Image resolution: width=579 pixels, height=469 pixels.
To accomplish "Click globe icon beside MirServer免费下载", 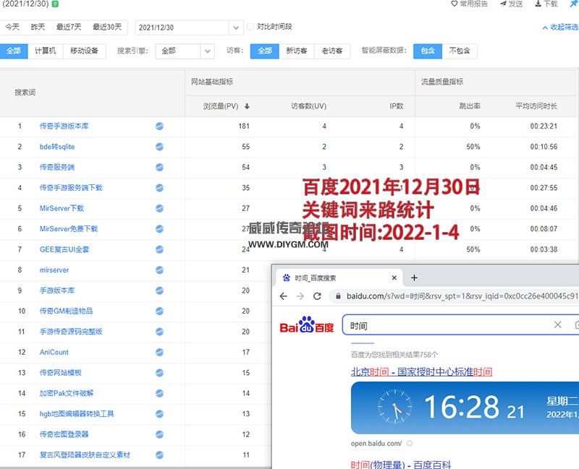I will pos(159,229).
